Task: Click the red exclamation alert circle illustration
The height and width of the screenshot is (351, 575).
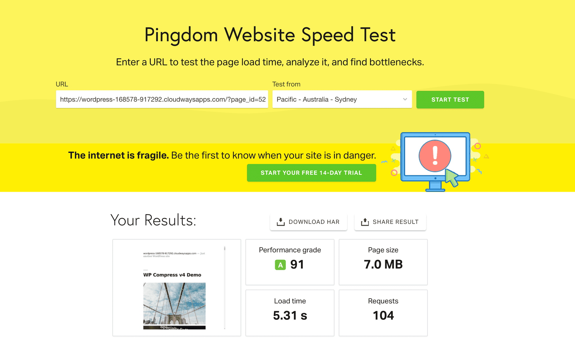Action: click(435, 156)
